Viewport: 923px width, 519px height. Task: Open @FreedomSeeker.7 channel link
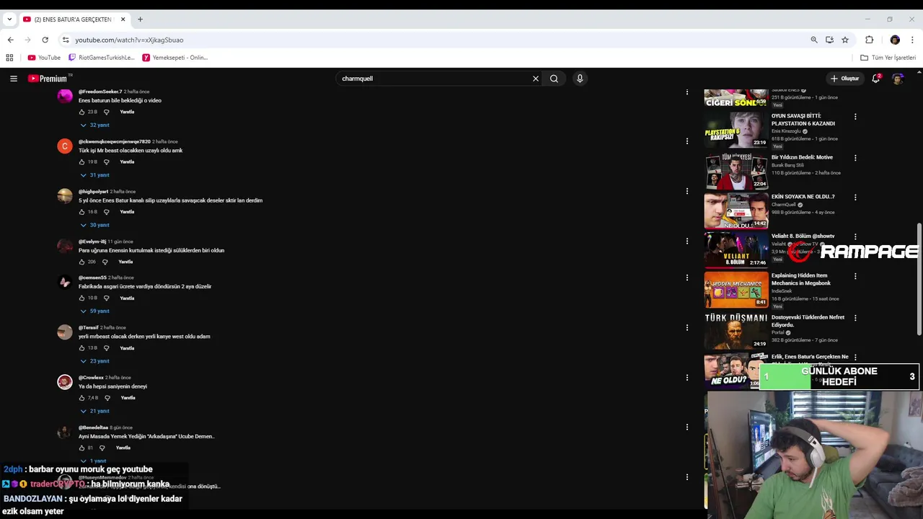[x=100, y=92]
